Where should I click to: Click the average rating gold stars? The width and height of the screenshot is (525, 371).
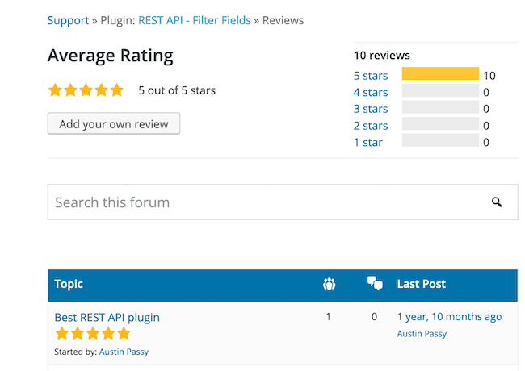click(x=86, y=90)
